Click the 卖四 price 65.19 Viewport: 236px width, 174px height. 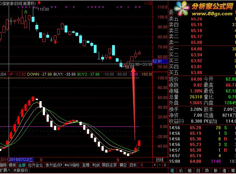click(x=197, y=25)
